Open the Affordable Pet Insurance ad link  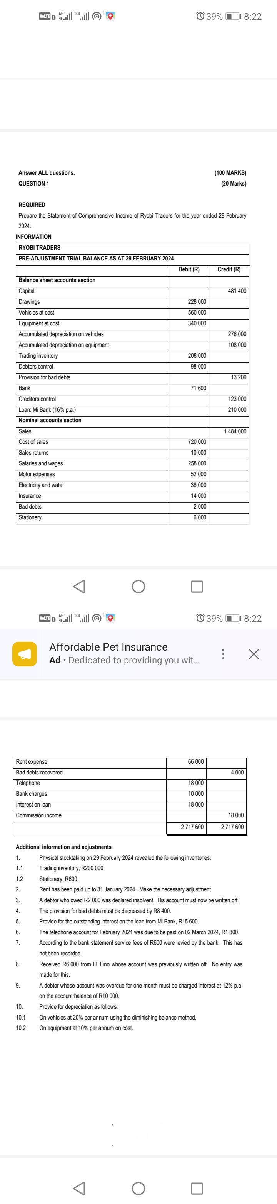108,647
